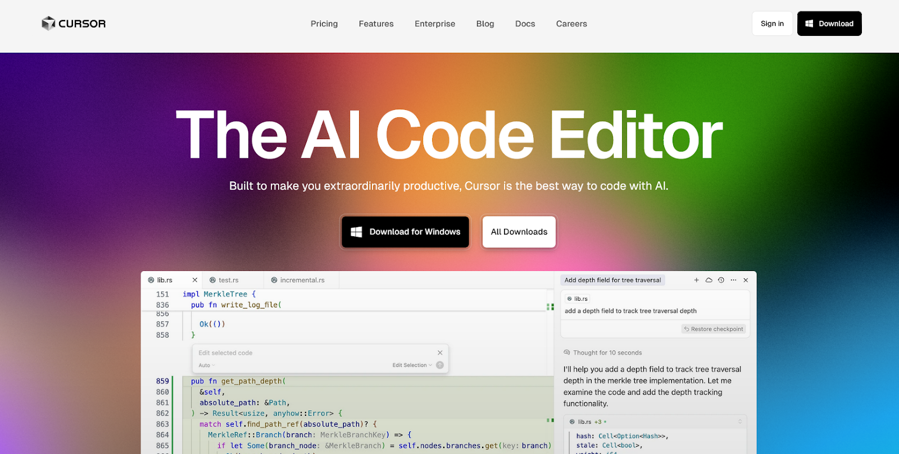Click the Windows icon in header Download button
This screenshot has height=454, width=899.
click(x=809, y=24)
